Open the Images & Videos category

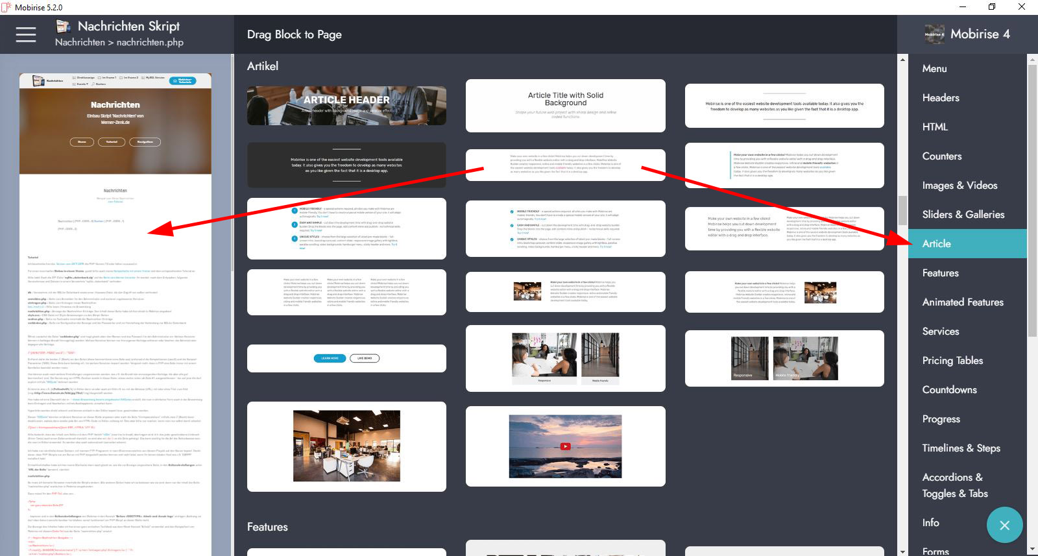(x=960, y=185)
